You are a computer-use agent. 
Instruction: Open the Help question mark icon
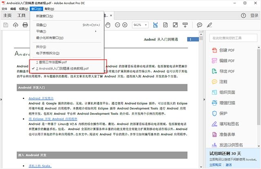tap(243, 15)
